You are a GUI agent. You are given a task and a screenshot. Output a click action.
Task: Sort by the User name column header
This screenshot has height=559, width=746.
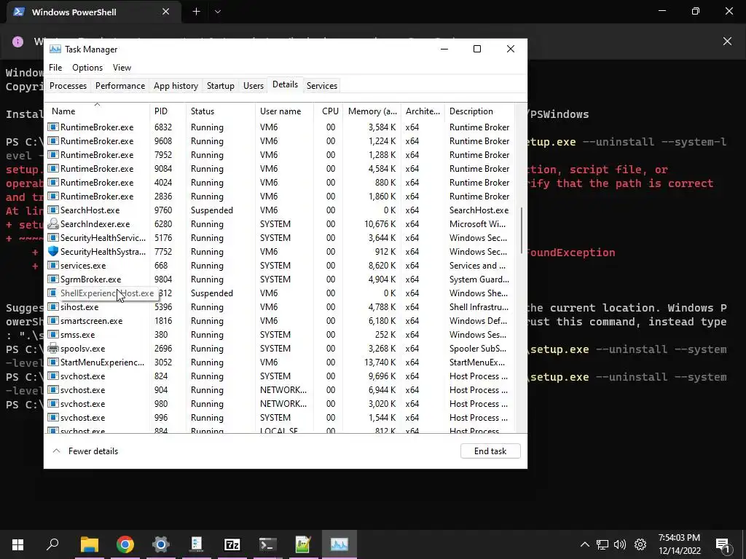284,111
